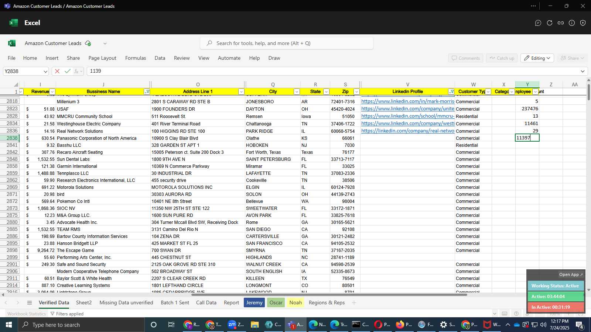The image size is (591, 332).
Task: Open the State column filter dropdown
Action: point(326,92)
